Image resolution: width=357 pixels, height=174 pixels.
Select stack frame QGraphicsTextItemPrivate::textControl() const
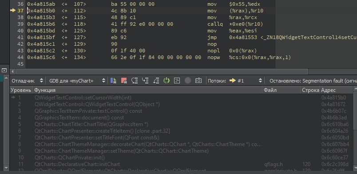(x=181, y=111)
